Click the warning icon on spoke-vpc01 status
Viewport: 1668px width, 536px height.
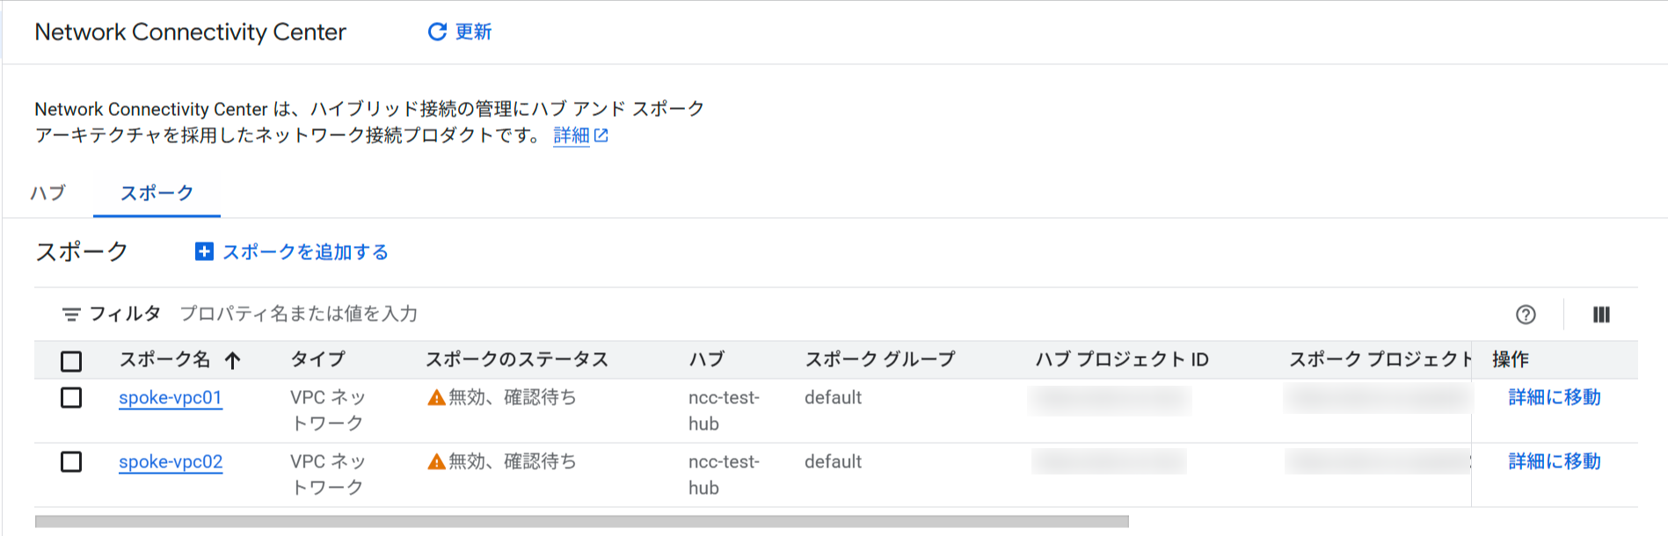tap(437, 397)
